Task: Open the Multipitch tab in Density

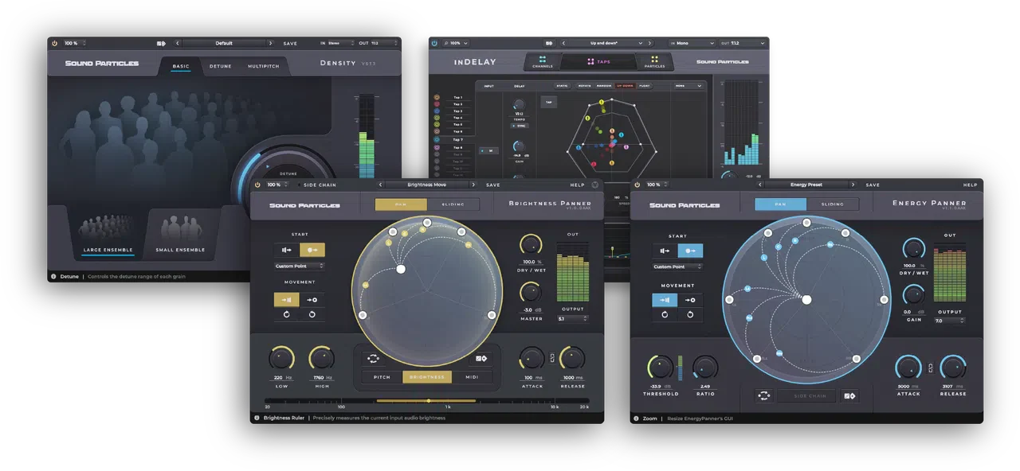Action: (264, 66)
